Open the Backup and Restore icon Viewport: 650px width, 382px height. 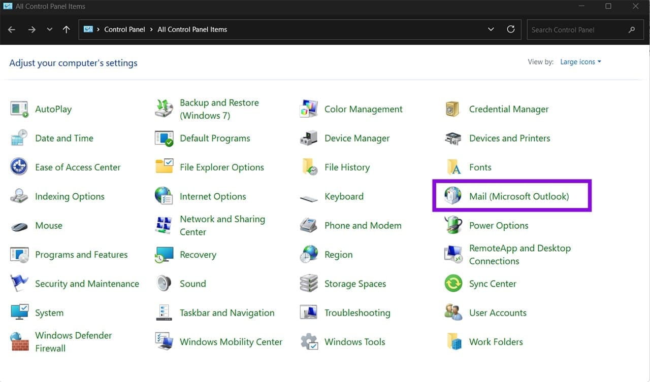tap(164, 109)
